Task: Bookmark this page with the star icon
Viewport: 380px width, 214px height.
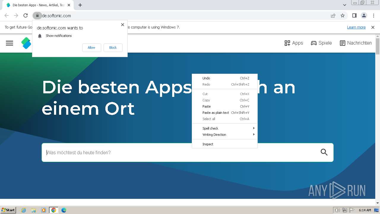Action: click(x=343, y=15)
